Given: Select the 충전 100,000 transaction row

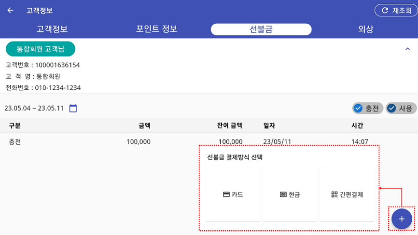Looking at the screenshot, I should 209,142.
